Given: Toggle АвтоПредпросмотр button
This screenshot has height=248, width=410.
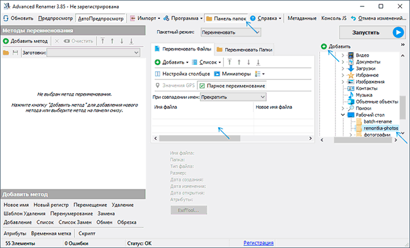Looking at the screenshot, I should 101,18.
